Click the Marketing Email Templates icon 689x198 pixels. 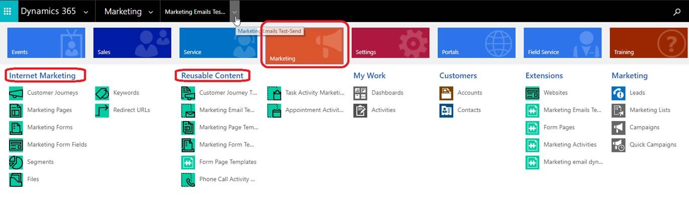click(x=188, y=110)
